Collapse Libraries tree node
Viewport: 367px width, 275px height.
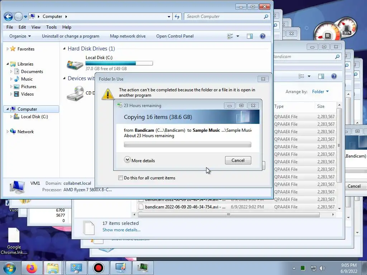click(x=8, y=64)
